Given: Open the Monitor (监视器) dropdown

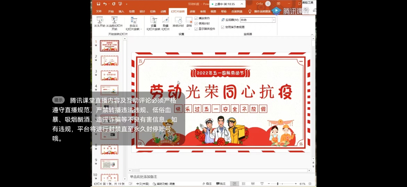Looking at the screenshot, I should (274, 20).
